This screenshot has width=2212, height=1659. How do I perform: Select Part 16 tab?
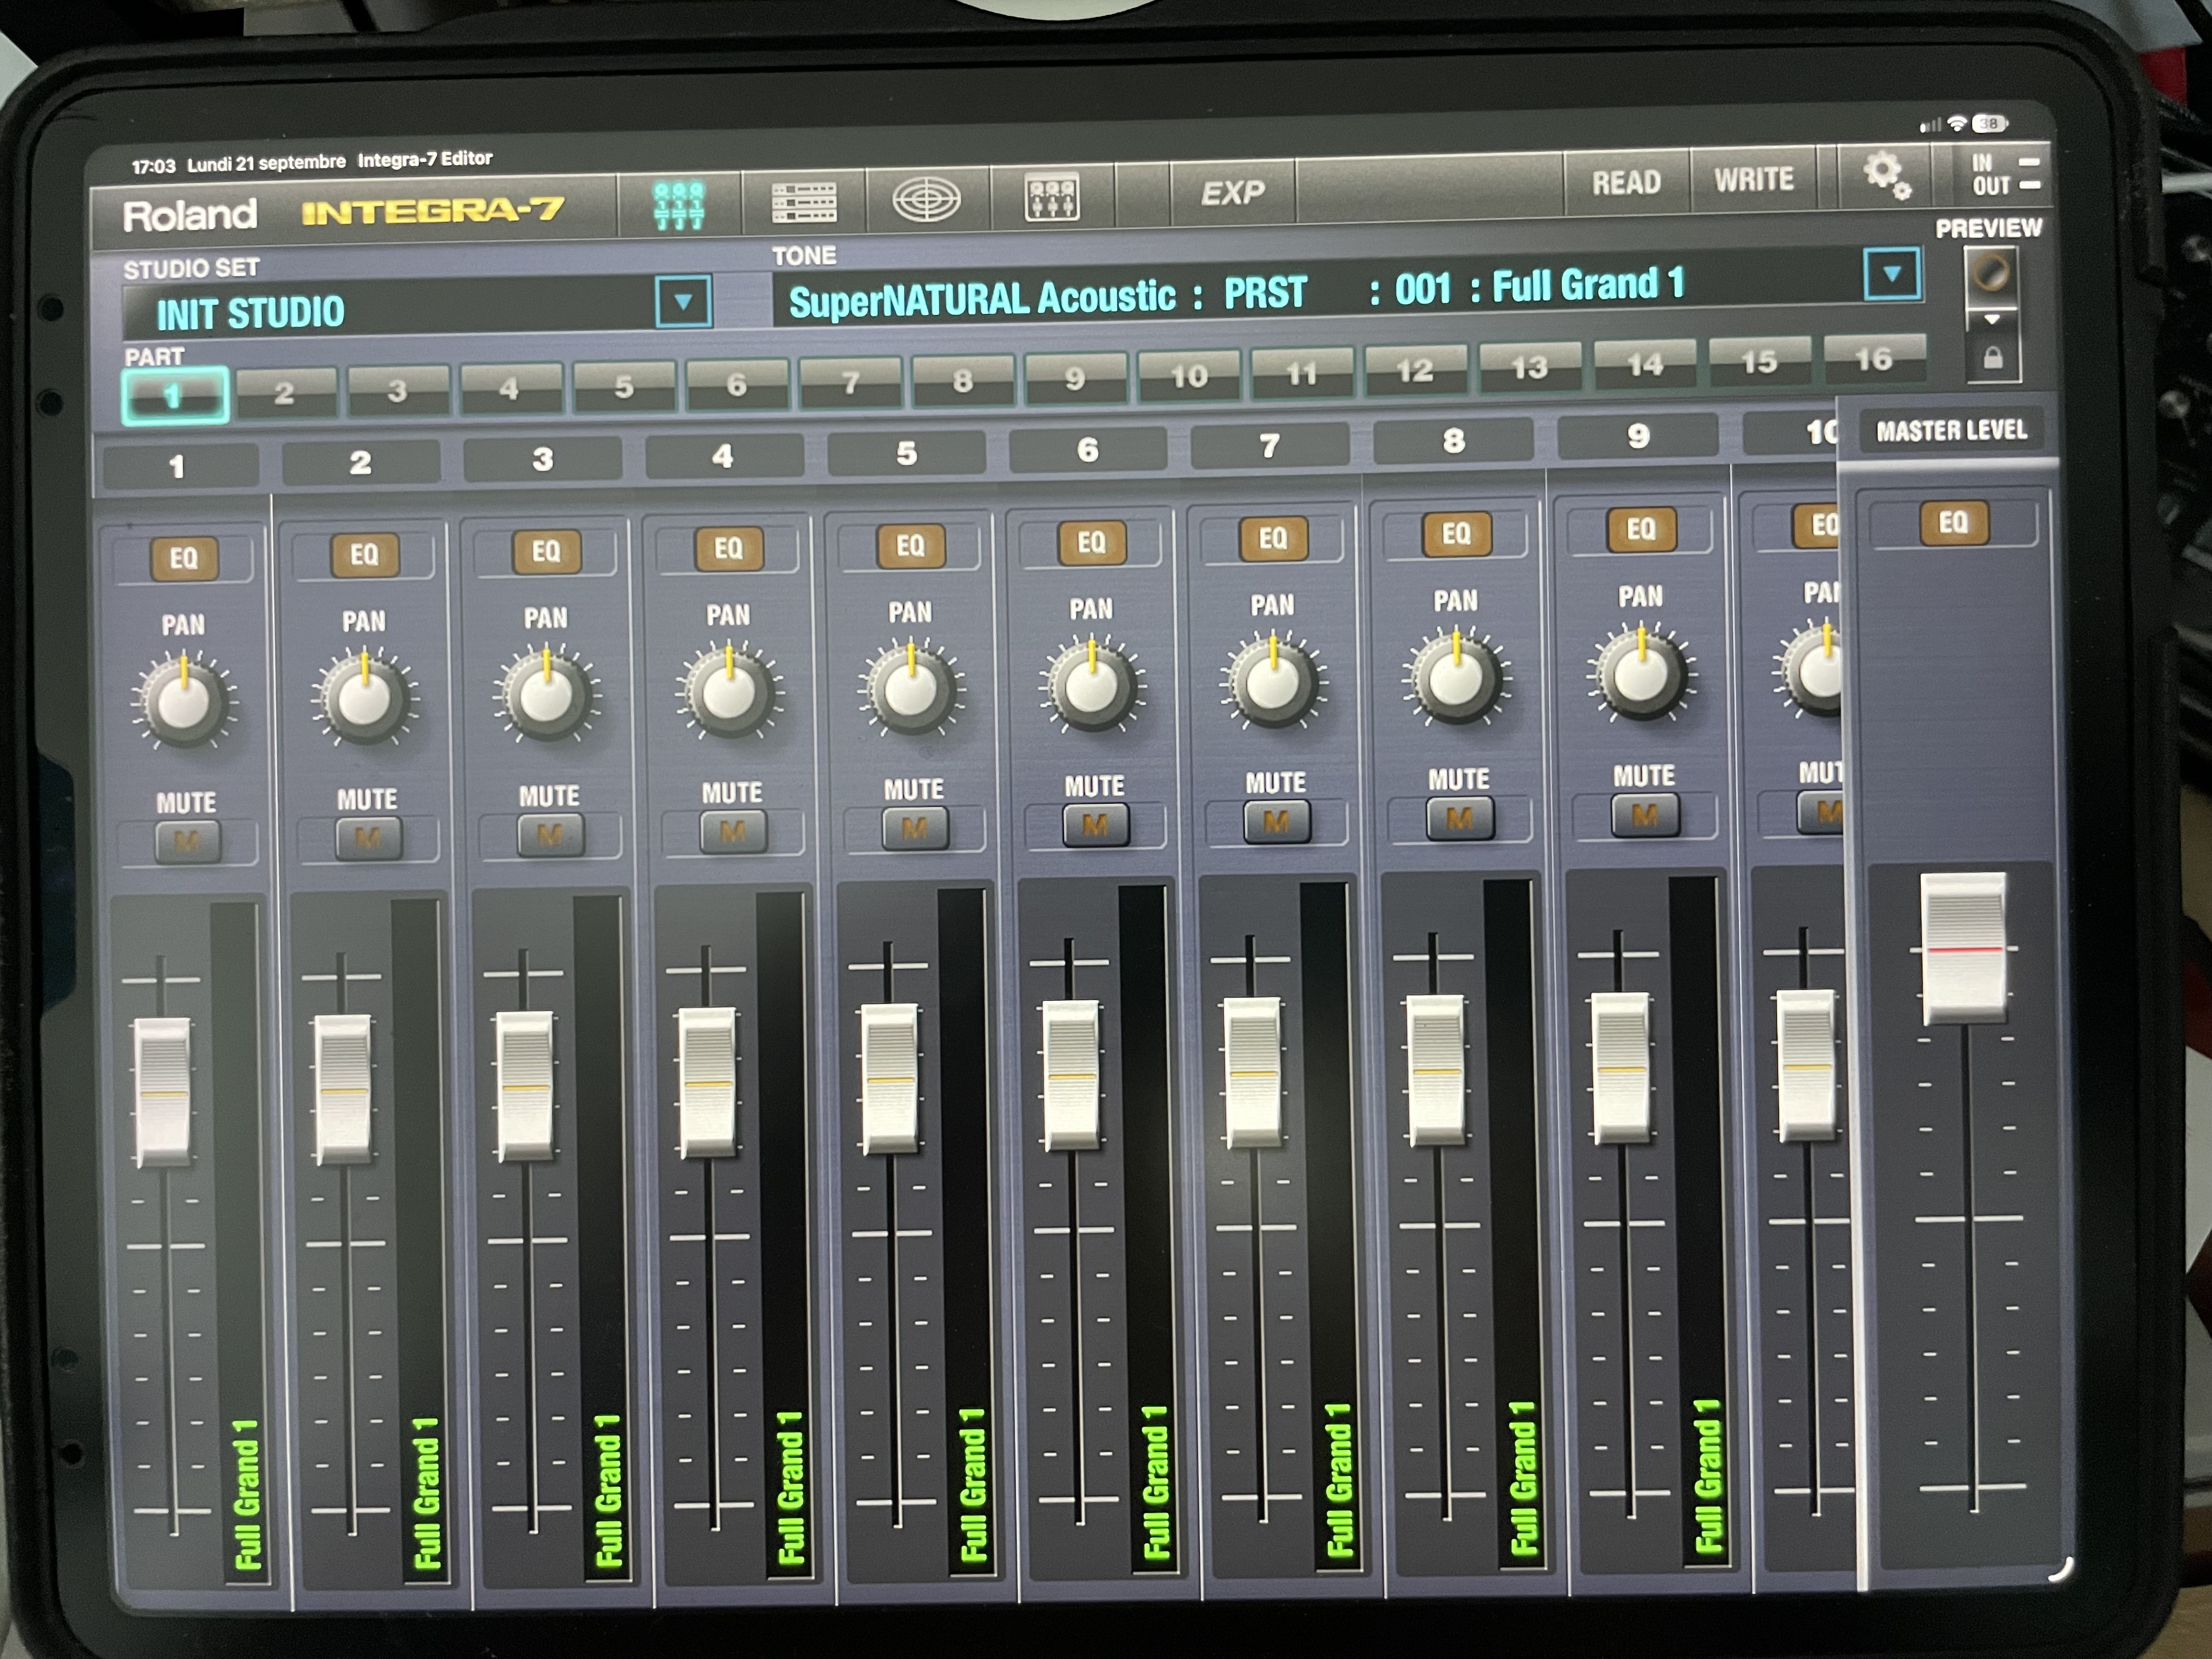click(1874, 360)
